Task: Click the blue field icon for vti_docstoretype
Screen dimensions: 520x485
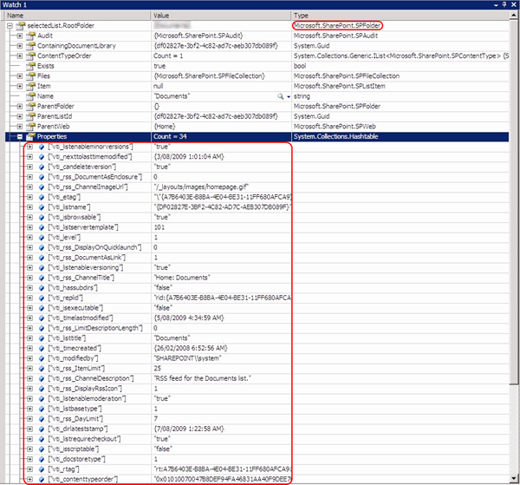Action: click(42, 459)
